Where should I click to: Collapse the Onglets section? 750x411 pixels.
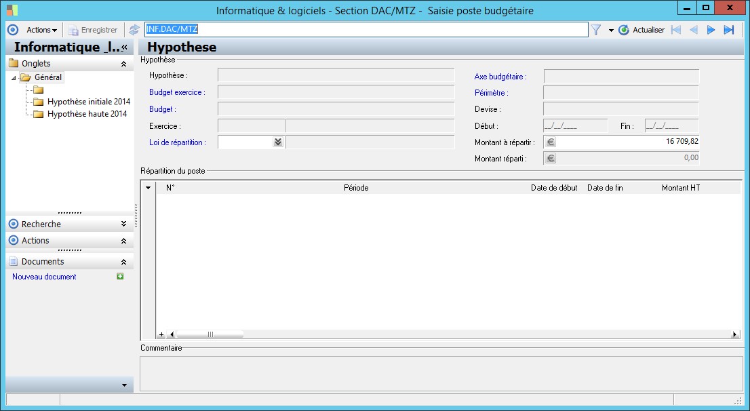point(123,64)
